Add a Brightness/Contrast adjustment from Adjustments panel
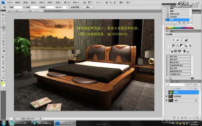 tap(173, 40)
